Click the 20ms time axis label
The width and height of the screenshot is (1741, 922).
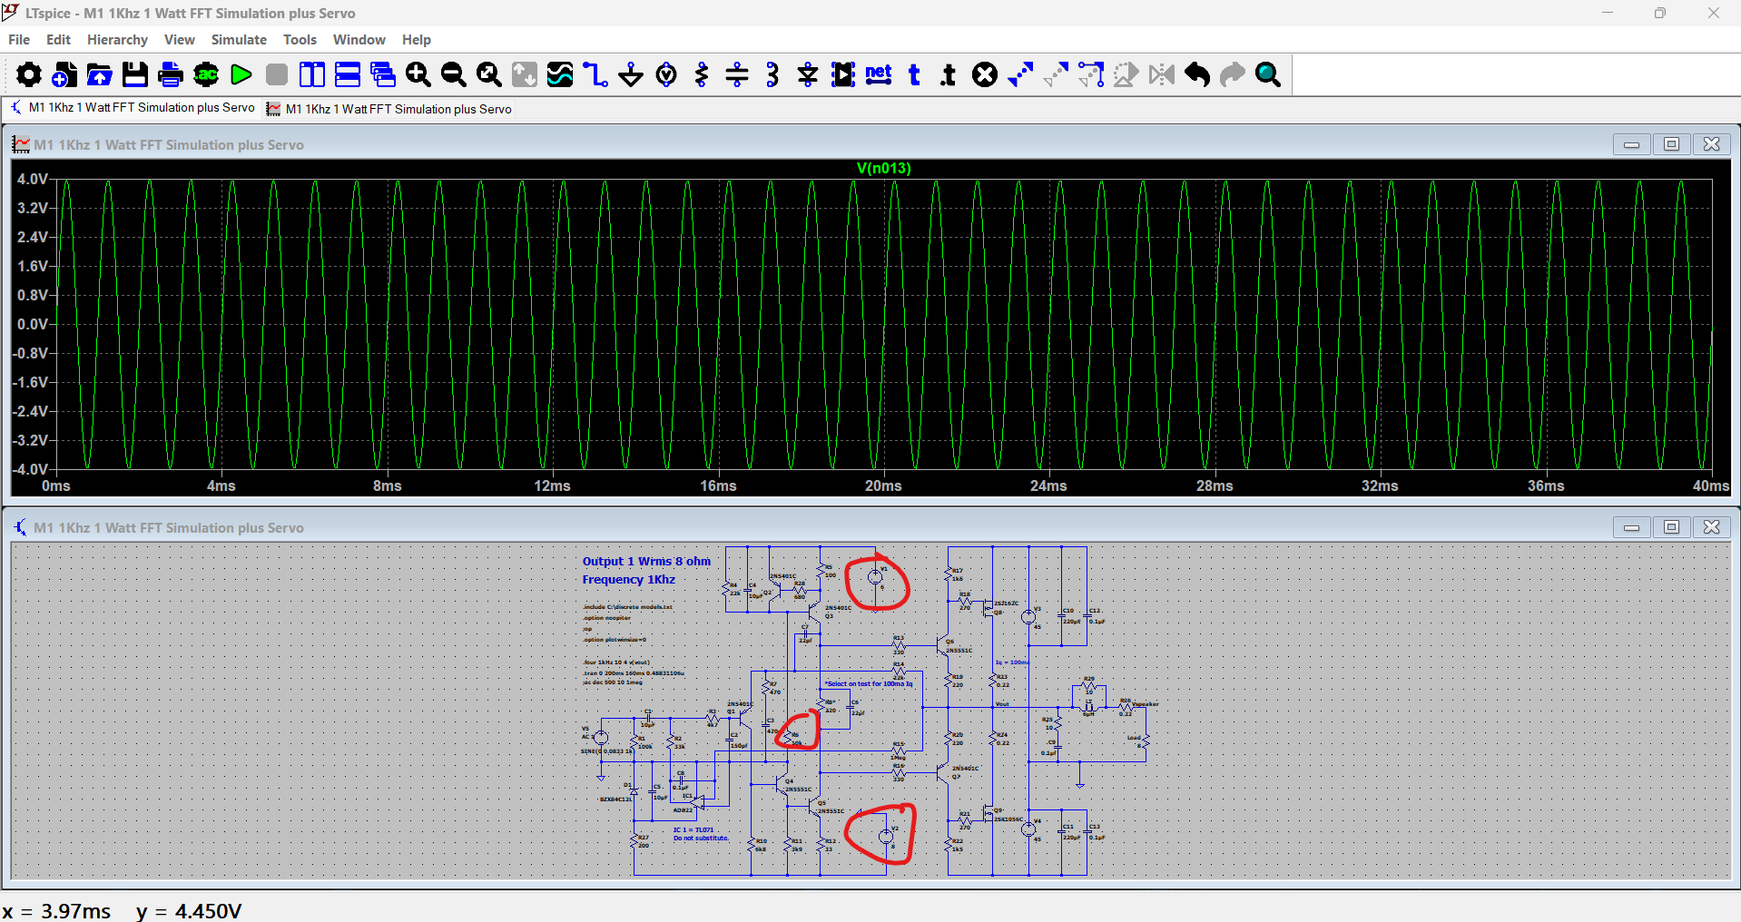click(883, 486)
